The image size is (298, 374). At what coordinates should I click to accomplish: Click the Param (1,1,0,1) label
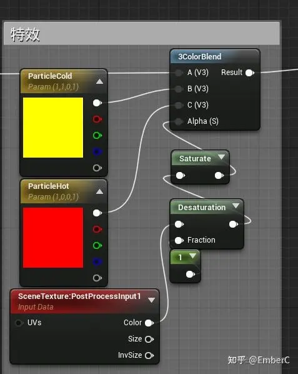click(x=53, y=87)
